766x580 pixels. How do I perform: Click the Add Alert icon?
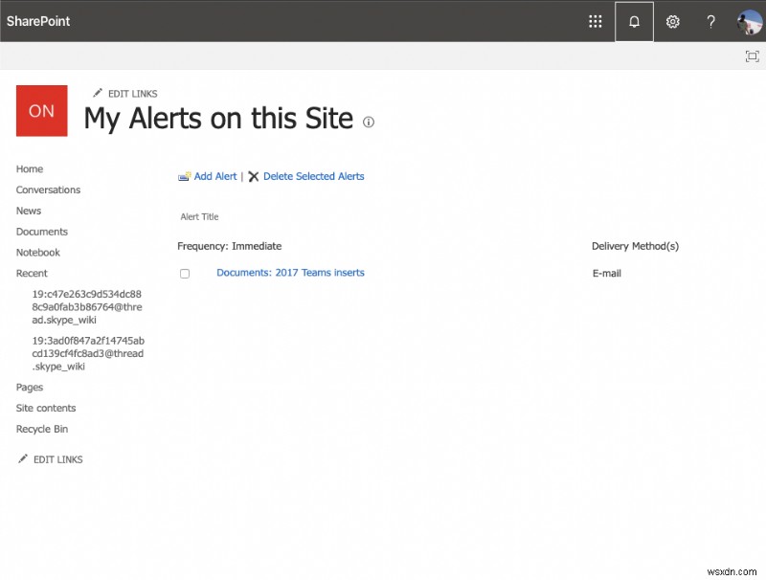[x=183, y=176]
